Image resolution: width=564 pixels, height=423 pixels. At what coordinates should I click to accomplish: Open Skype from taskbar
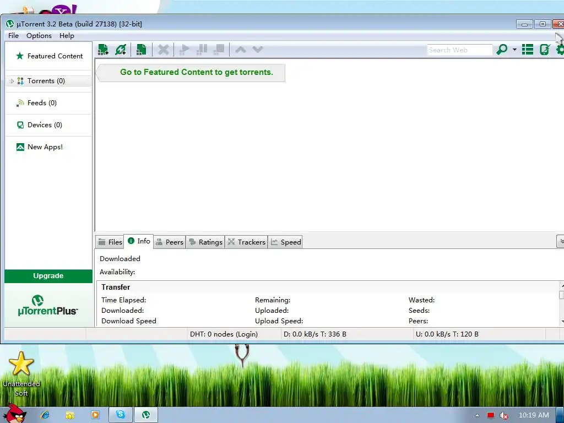coord(121,415)
